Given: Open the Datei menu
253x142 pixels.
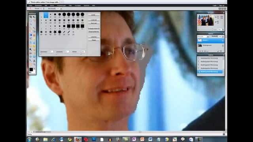Looking at the screenshot, I should (x=30, y=6).
